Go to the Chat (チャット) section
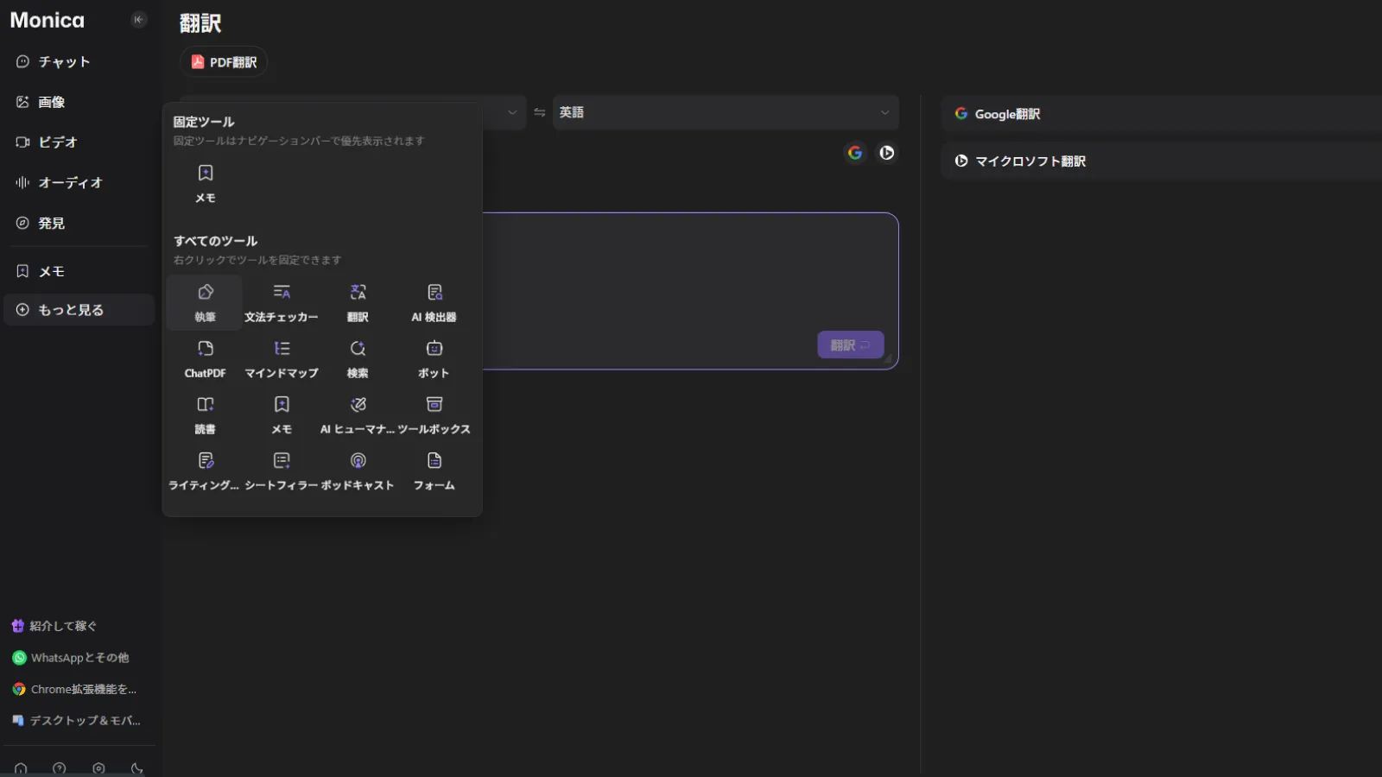This screenshot has width=1382, height=777. [64, 62]
